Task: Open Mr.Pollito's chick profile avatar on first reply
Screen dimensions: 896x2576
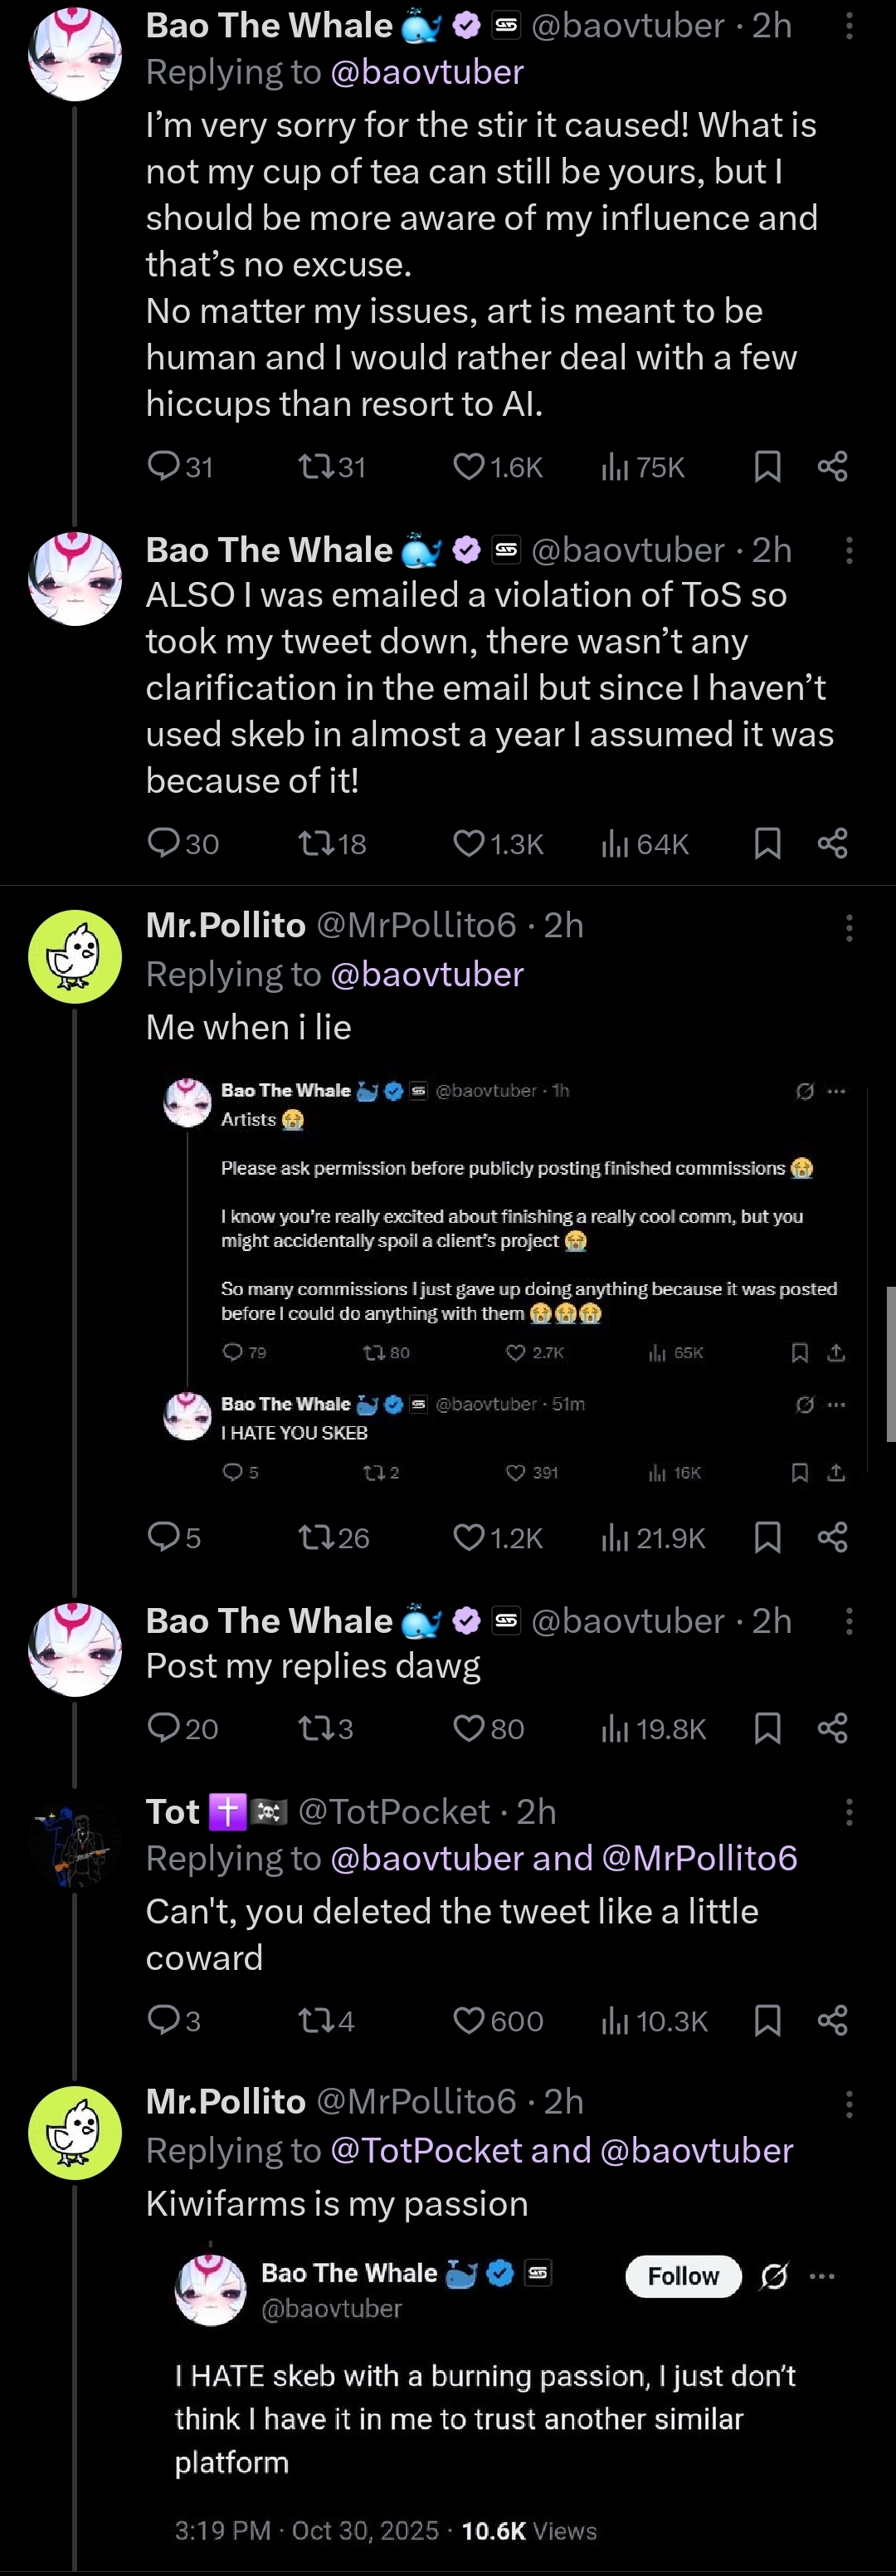Action: [x=75, y=956]
